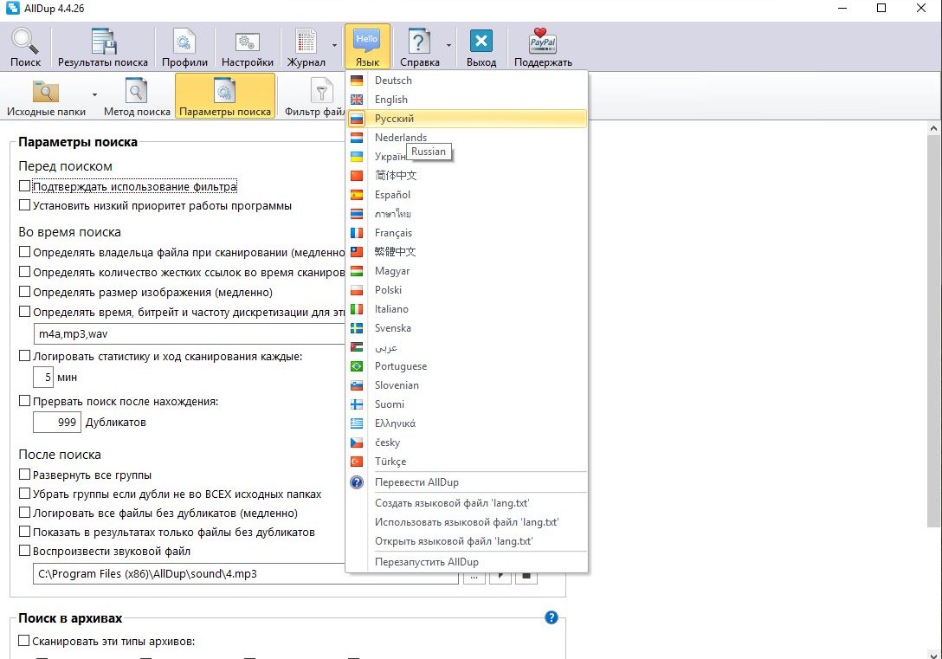Viewport: 942px width, 659px height.
Task: Check Сканировать эти типы архивов
Action: coord(24,641)
